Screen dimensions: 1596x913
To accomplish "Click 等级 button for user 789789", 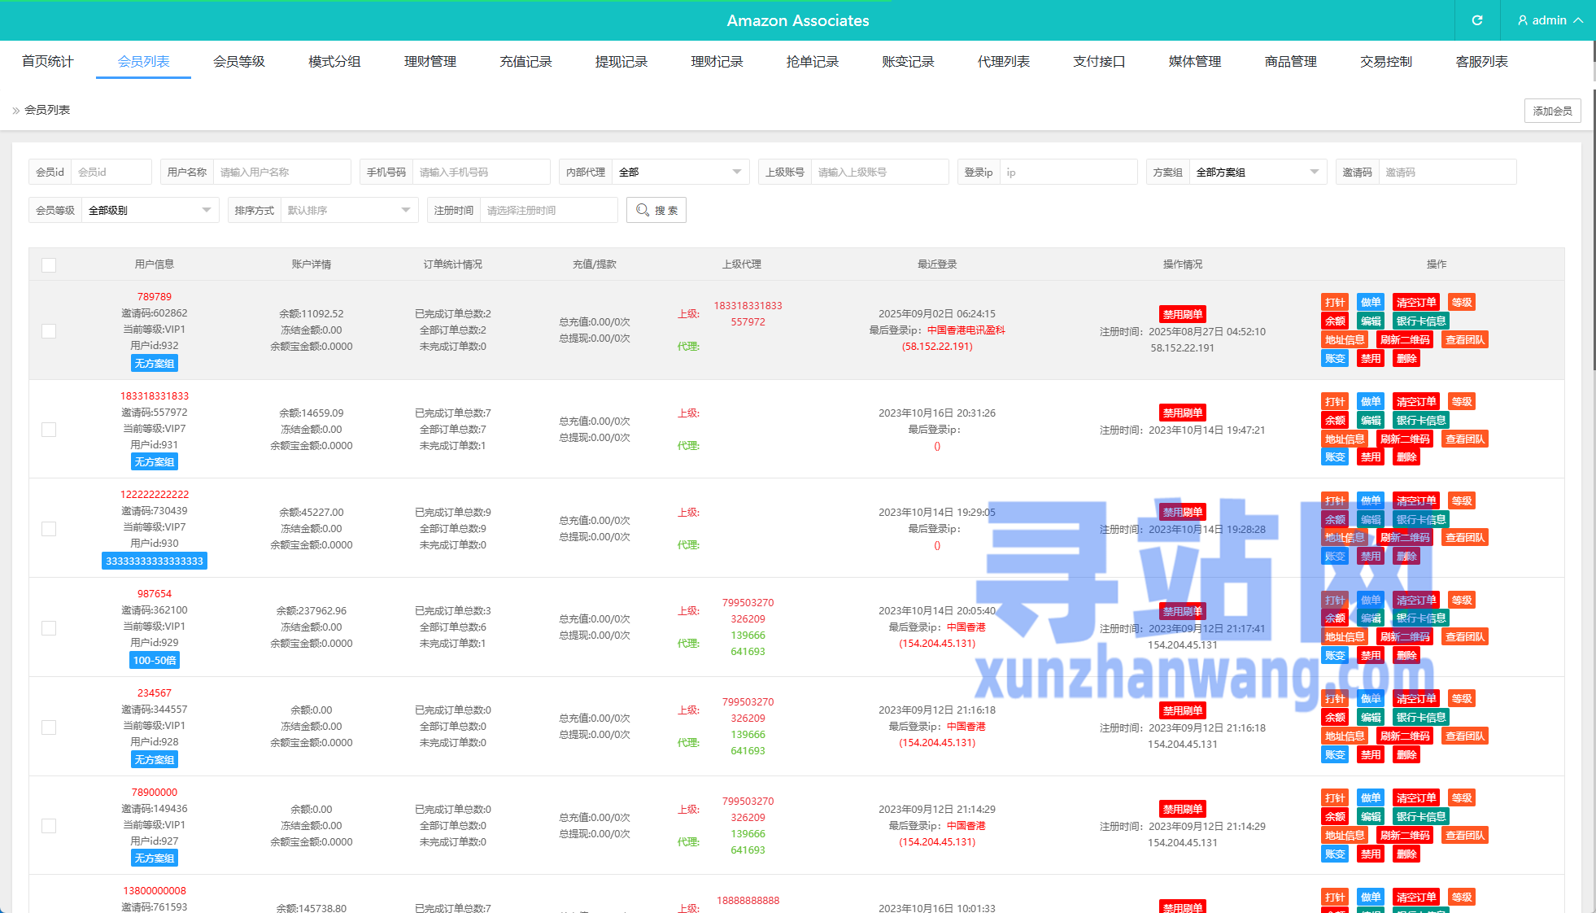I will point(1462,303).
